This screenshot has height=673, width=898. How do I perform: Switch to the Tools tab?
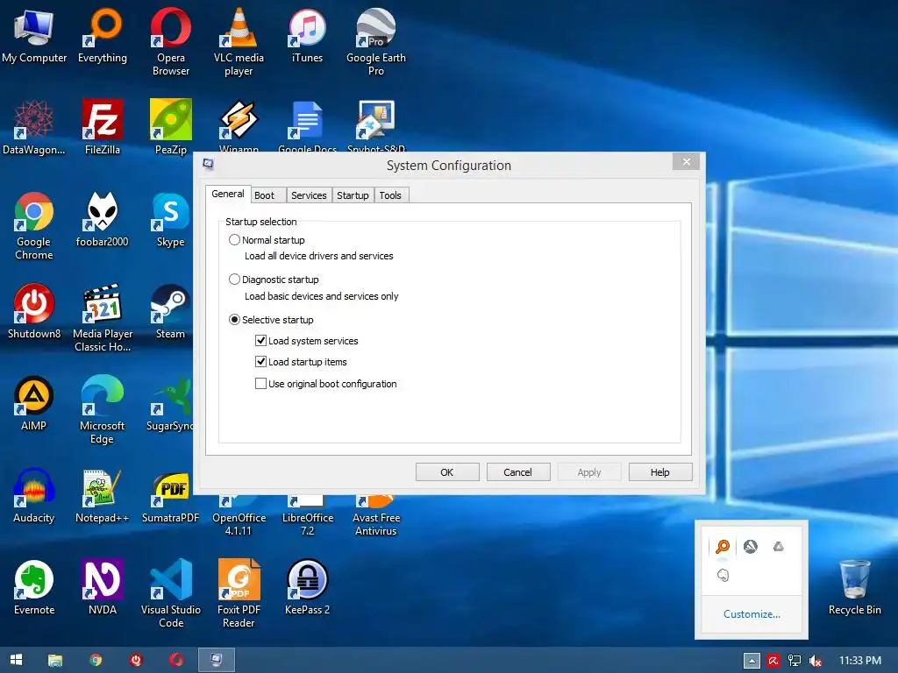[x=390, y=195]
